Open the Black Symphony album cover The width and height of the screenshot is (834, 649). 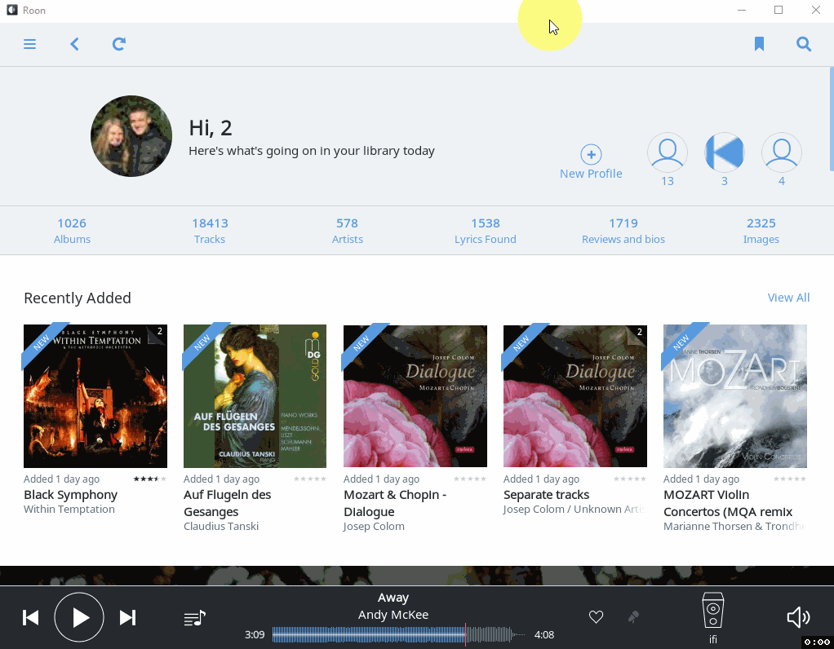click(x=95, y=396)
